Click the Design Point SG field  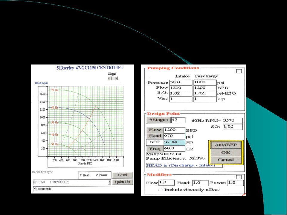click(233, 127)
